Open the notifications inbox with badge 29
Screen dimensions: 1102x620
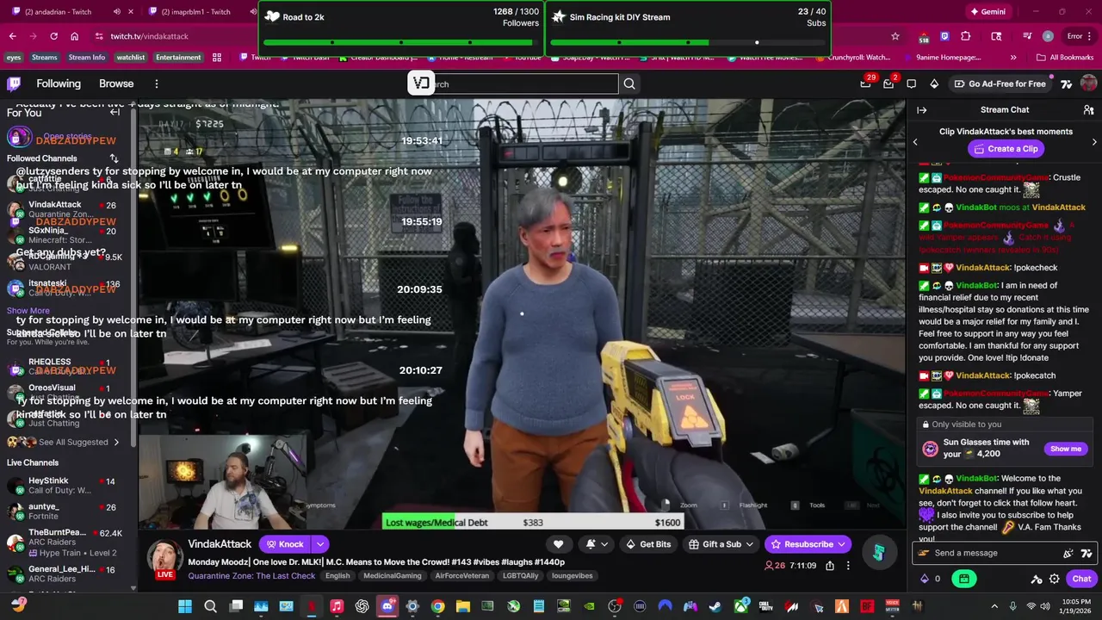coord(866,84)
